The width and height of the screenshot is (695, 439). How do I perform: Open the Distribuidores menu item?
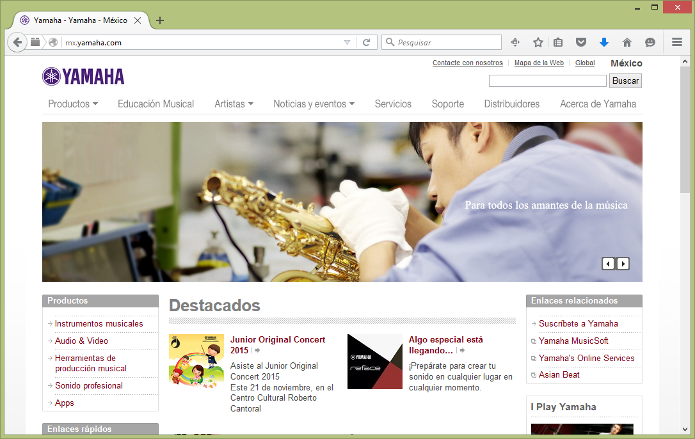pyautogui.click(x=511, y=104)
